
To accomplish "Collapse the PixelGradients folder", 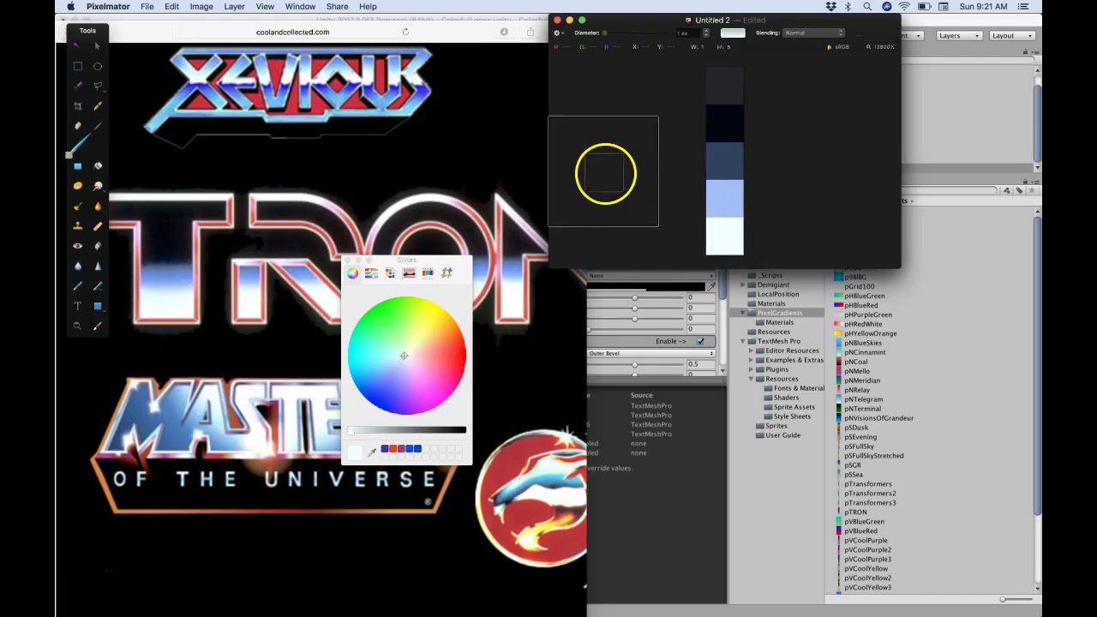I will click(743, 313).
